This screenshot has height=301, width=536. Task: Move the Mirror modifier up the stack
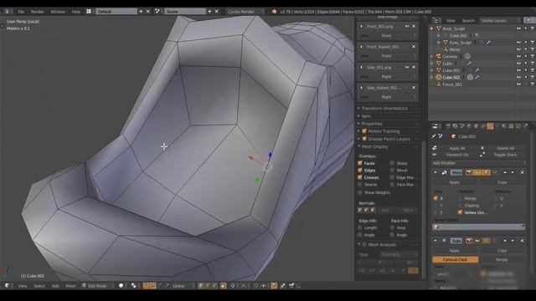(x=505, y=172)
